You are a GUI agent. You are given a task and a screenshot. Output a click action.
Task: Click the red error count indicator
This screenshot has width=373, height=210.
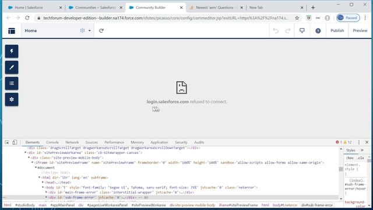coord(339,142)
